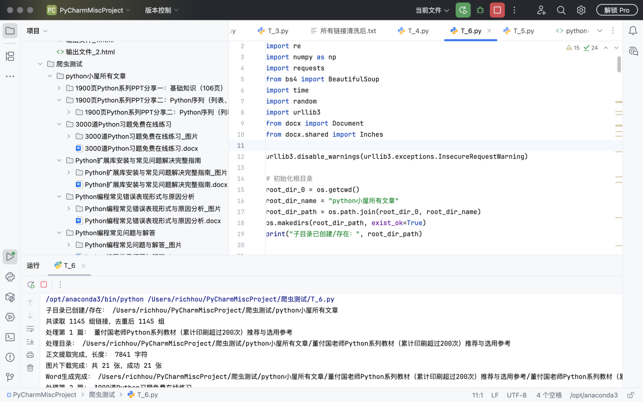The width and height of the screenshot is (643, 402).
Task: Switch to 所有链接清洗后.txt tab
Action: (343, 31)
